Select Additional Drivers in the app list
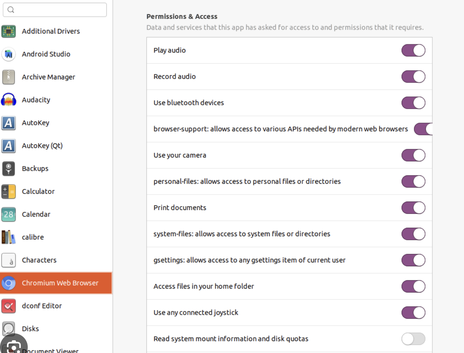This screenshot has height=353, width=464. [56, 31]
